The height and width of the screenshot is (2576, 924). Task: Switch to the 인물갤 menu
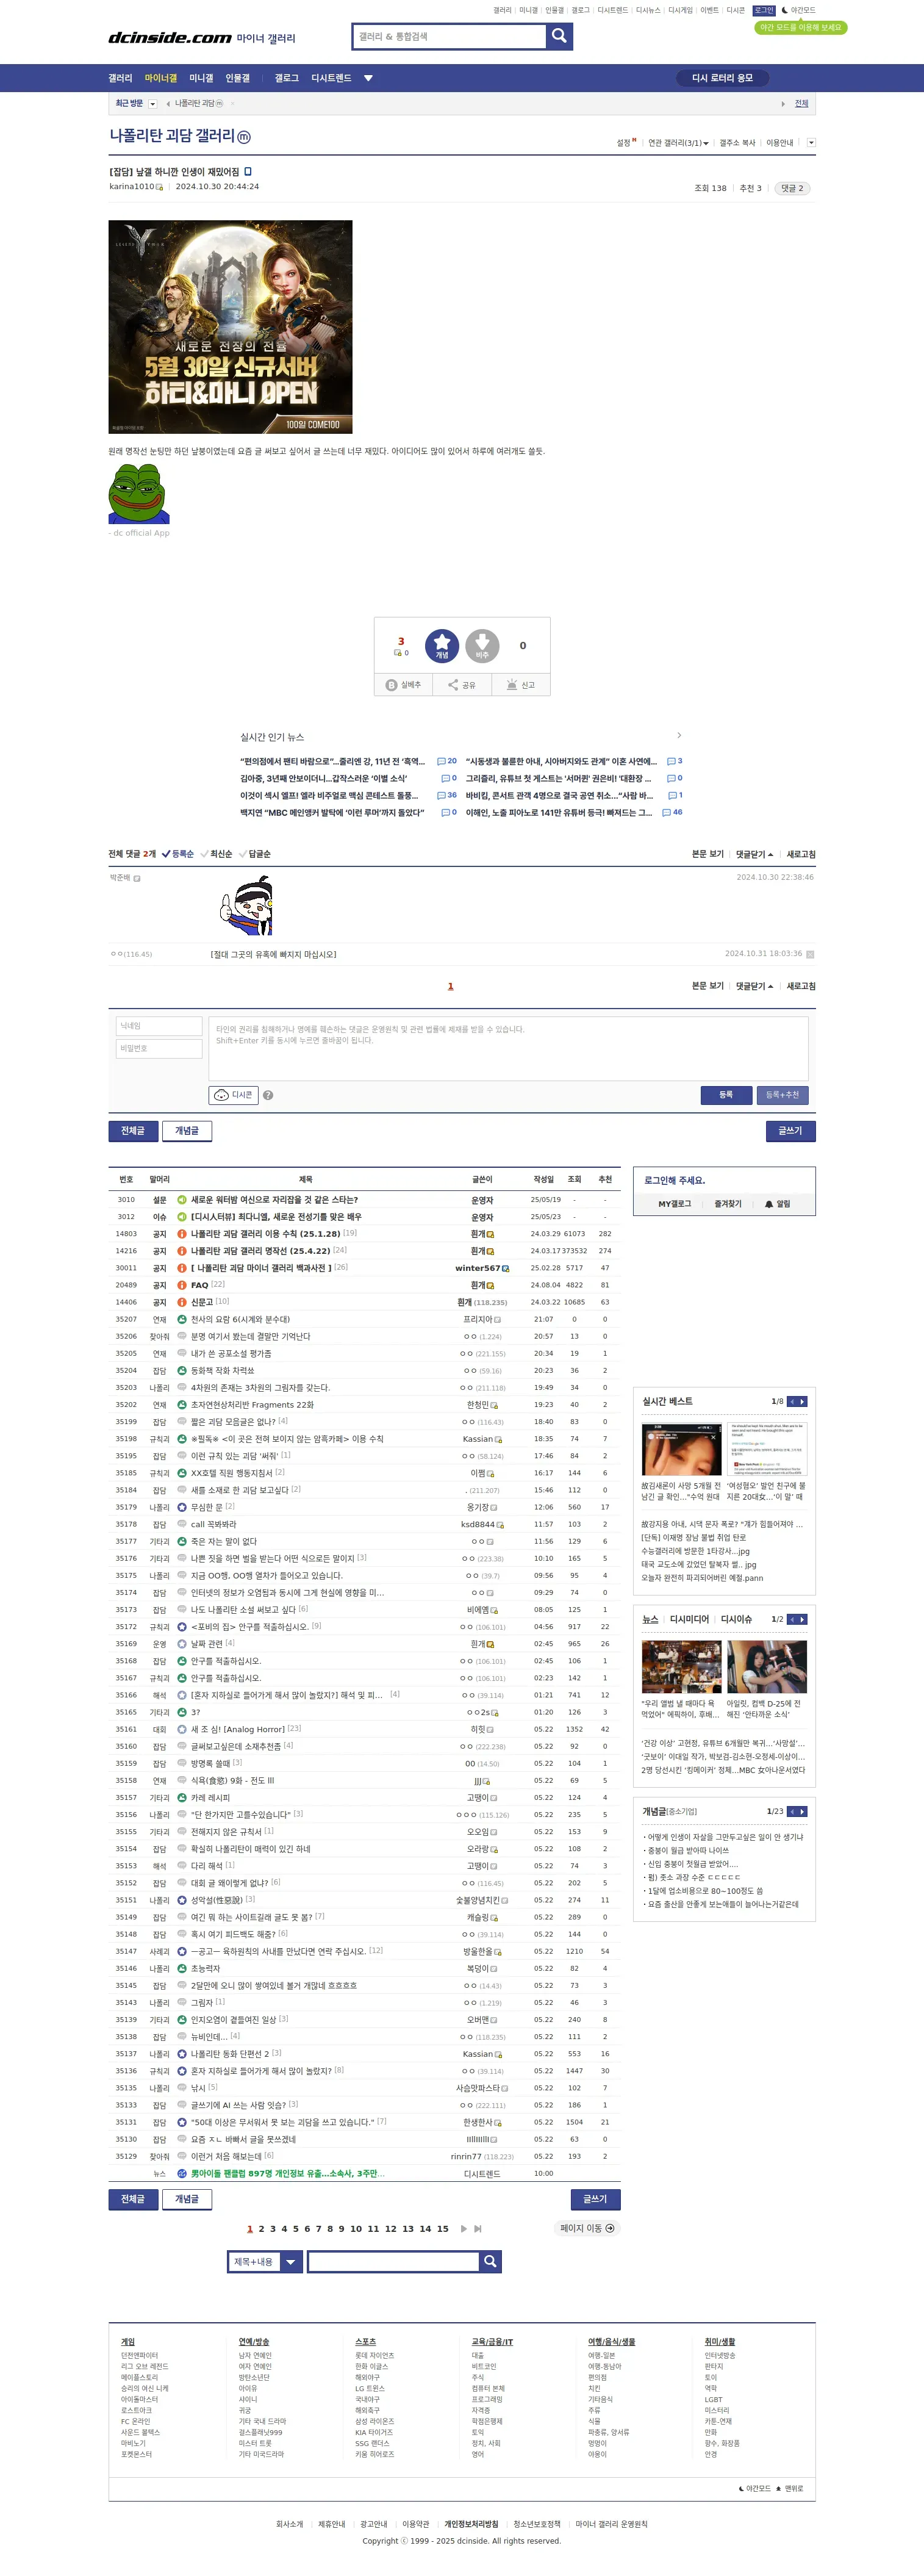(x=237, y=78)
